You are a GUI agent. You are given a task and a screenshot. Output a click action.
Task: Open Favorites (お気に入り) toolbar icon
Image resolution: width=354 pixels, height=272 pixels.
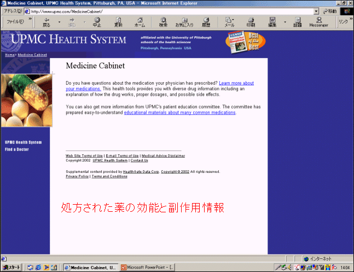click(x=184, y=22)
